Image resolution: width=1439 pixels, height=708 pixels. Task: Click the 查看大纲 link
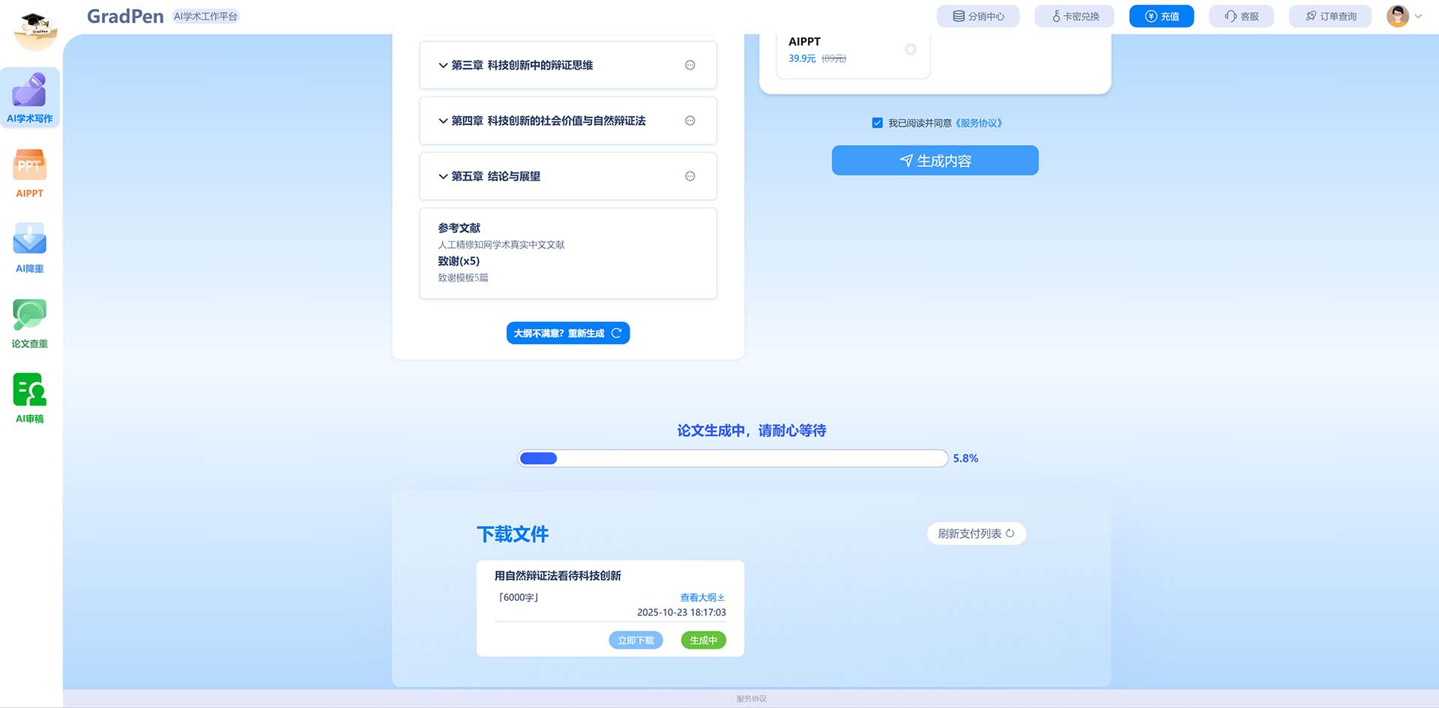pyautogui.click(x=702, y=597)
